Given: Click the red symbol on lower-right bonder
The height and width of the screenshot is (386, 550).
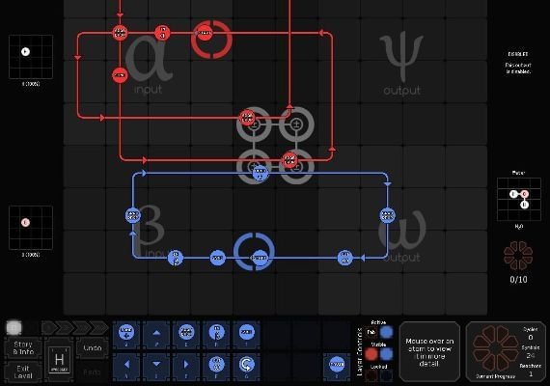Looking at the screenshot, I should 289,160.
